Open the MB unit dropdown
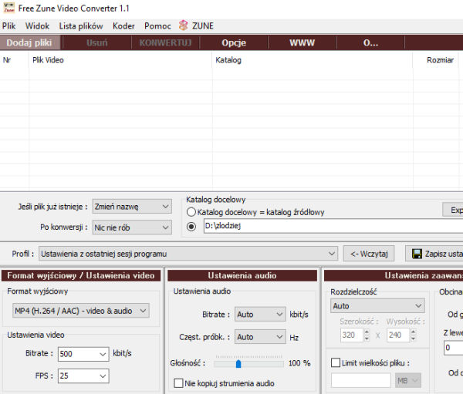Image resolution: width=463 pixels, height=394 pixels. tap(408, 380)
